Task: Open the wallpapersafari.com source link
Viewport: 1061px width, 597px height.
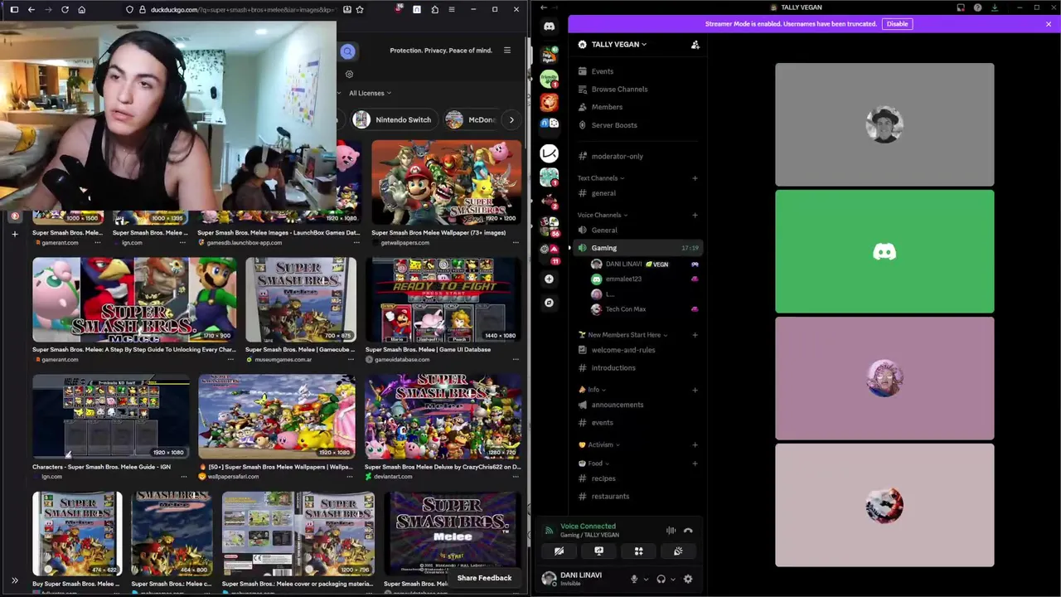Action: pos(233,477)
